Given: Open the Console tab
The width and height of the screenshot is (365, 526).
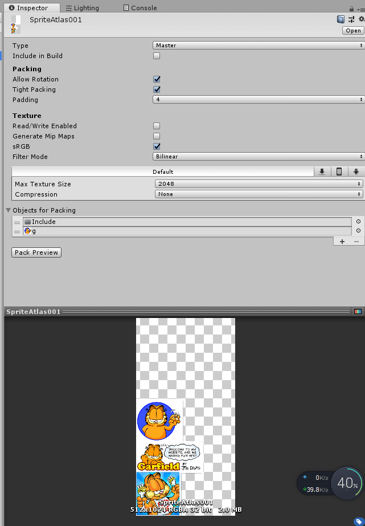Looking at the screenshot, I should [x=140, y=8].
